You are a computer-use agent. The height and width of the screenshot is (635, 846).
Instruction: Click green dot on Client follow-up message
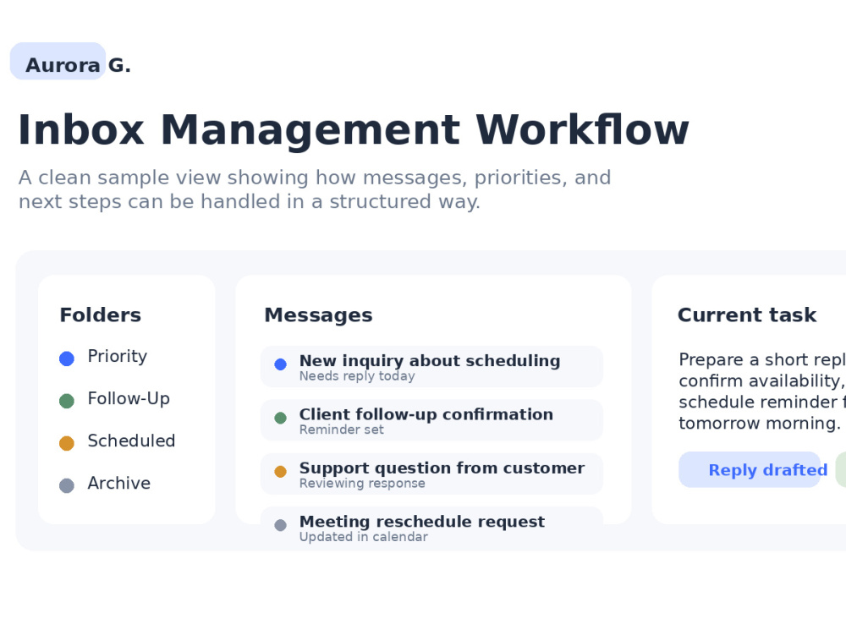coord(281,418)
